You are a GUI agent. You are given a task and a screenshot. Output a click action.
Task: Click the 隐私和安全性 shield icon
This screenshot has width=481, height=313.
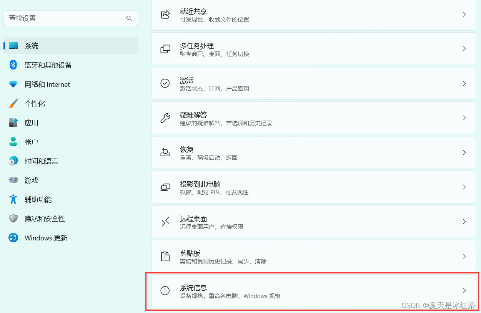[13, 219]
